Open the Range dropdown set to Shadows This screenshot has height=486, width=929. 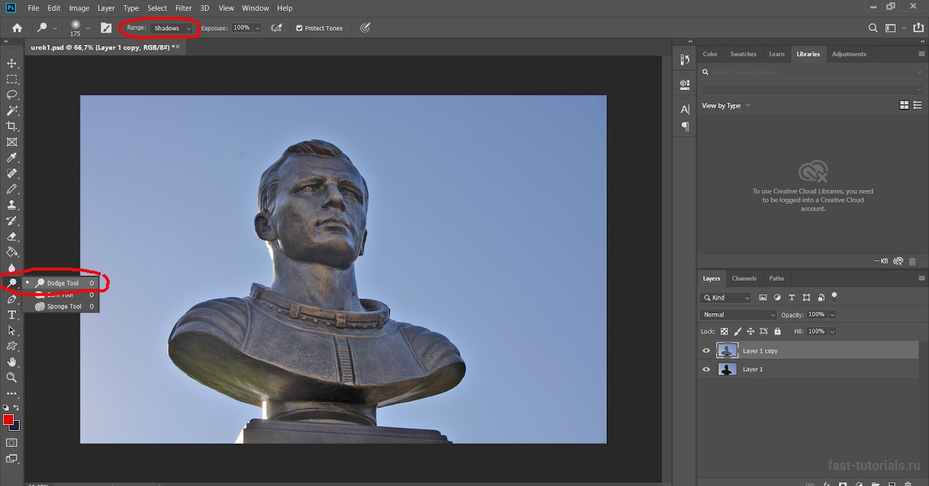click(173, 28)
